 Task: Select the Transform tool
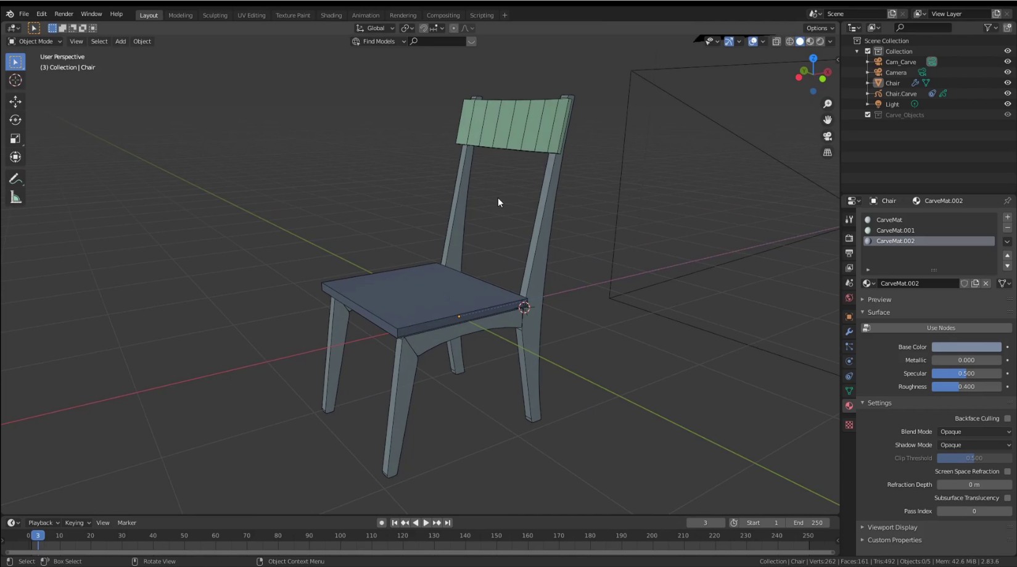click(15, 157)
